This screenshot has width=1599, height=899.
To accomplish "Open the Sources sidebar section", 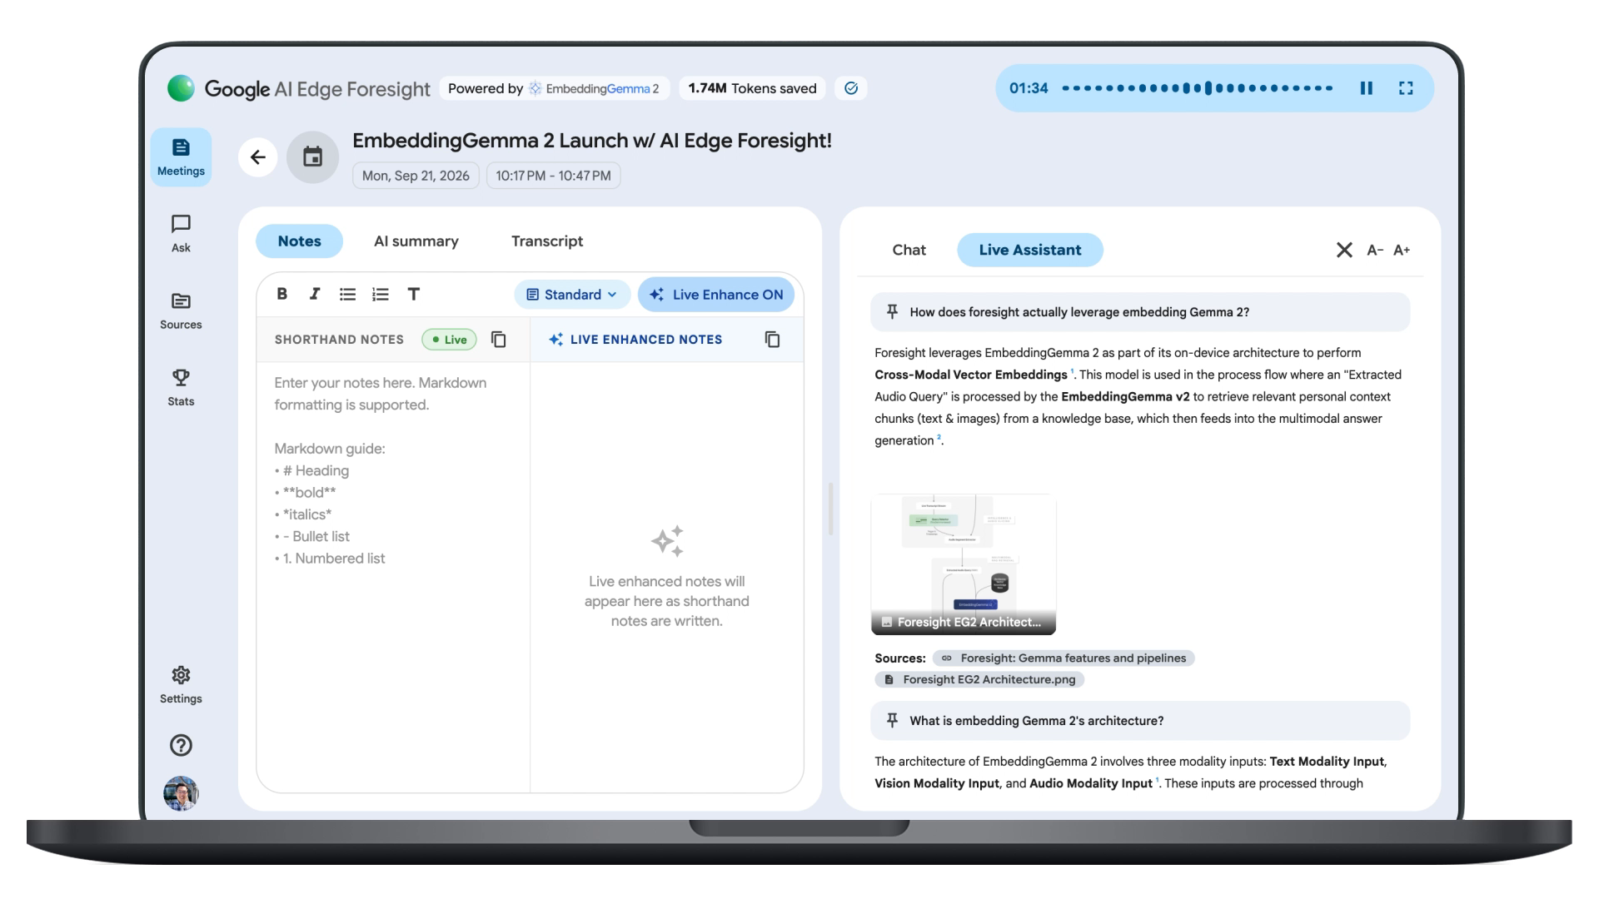I will (181, 311).
